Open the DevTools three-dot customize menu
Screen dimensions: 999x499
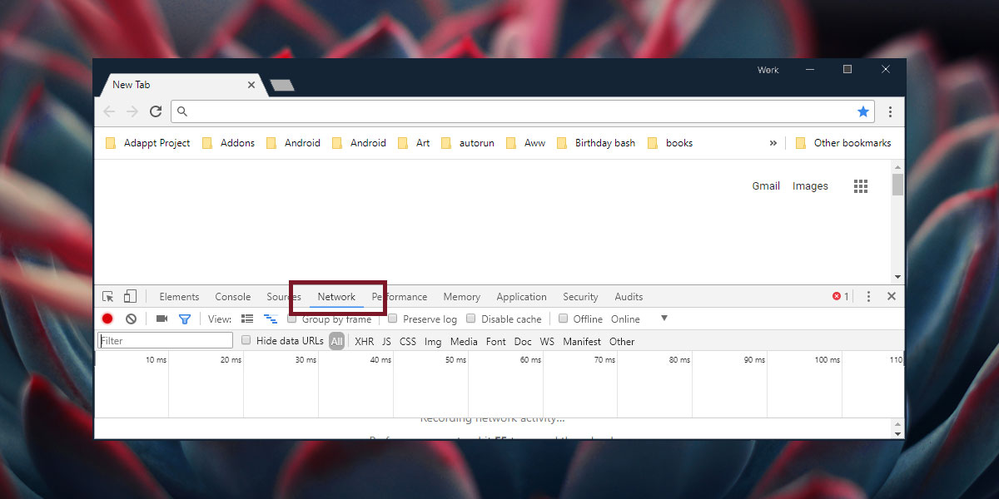[x=868, y=297]
